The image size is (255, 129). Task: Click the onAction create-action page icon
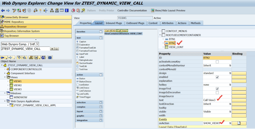(239, 123)
